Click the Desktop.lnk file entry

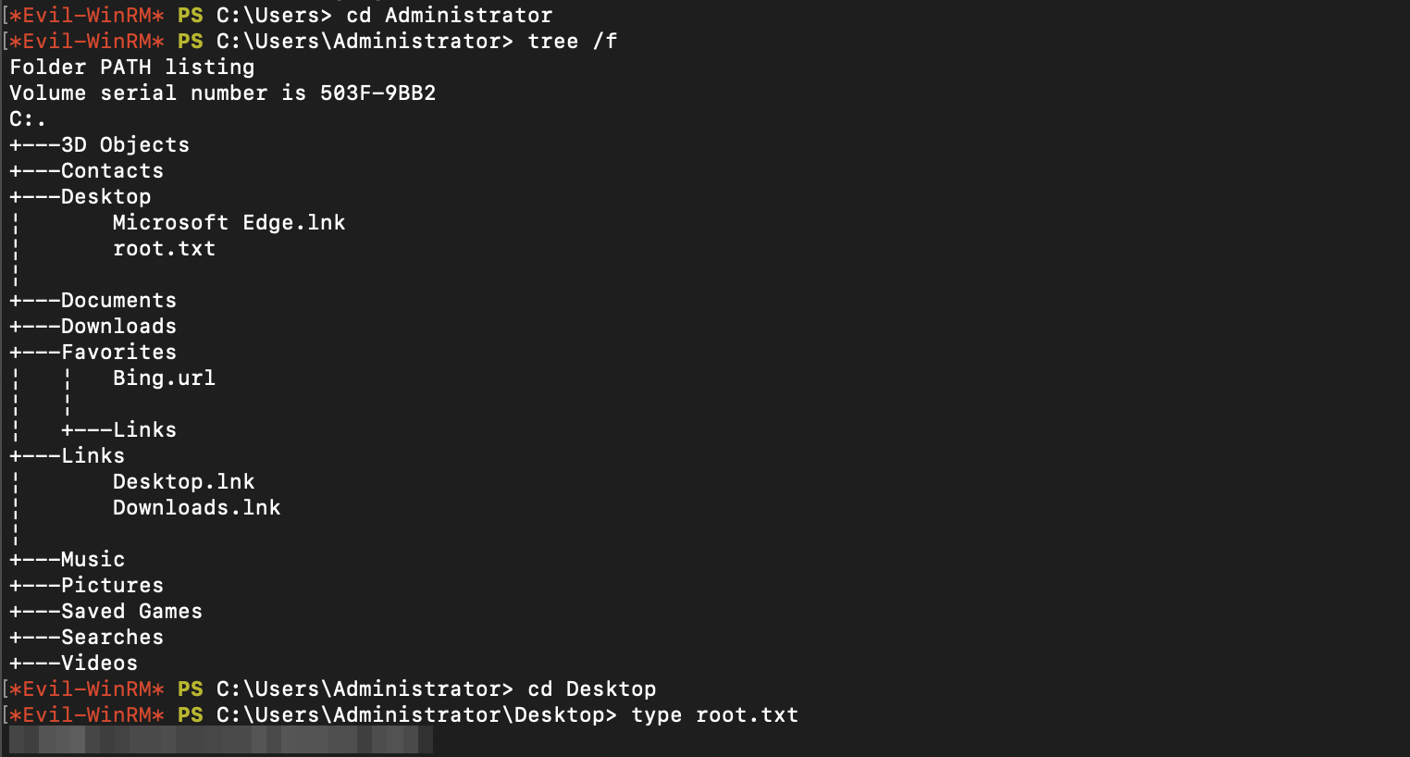point(183,482)
